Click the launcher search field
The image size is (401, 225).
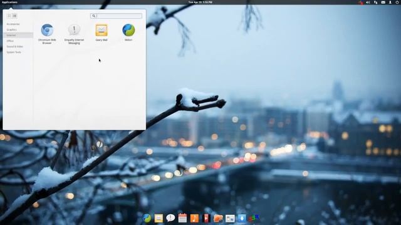(x=116, y=16)
